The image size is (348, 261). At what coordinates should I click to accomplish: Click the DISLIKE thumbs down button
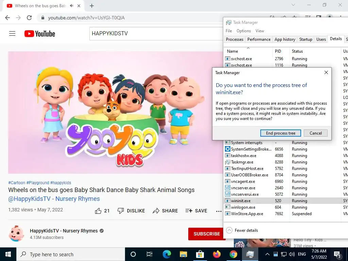131,211
